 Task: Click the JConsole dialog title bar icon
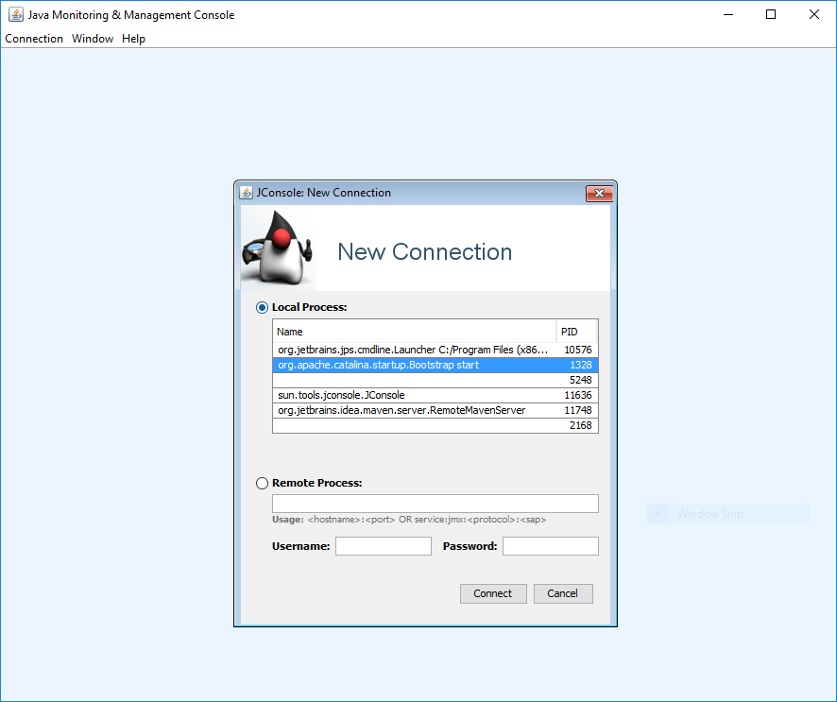[x=247, y=193]
